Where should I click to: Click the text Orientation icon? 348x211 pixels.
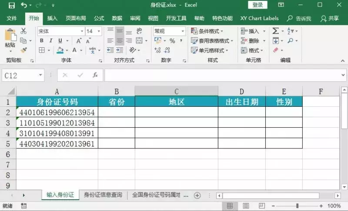click(133, 50)
